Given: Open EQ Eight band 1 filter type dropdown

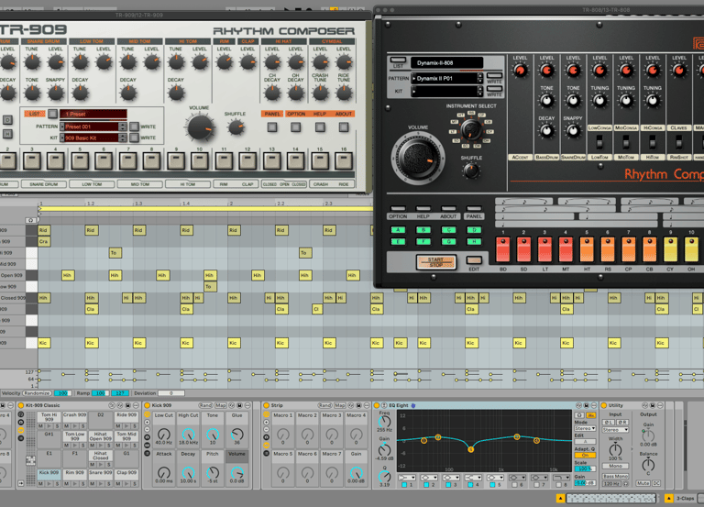Looking at the screenshot, I should (407, 478).
